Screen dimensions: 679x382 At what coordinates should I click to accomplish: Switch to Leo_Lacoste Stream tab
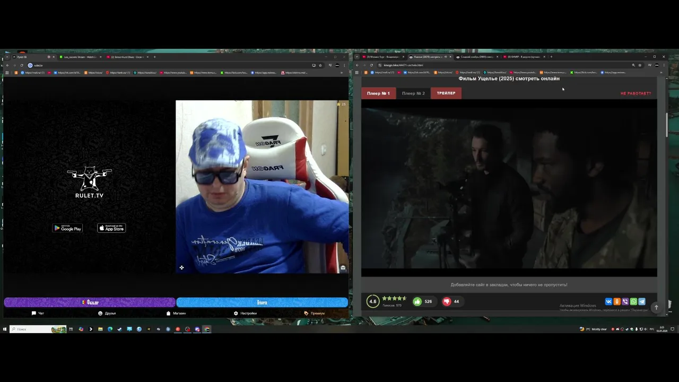tap(81, 57)
